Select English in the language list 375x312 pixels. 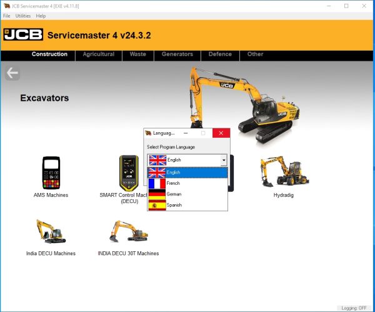click(x=187, y=172)
